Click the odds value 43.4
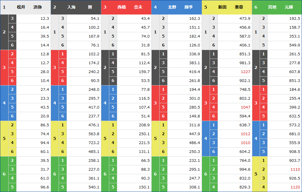Viewport: 302px width, 192px height. (145, 19)
